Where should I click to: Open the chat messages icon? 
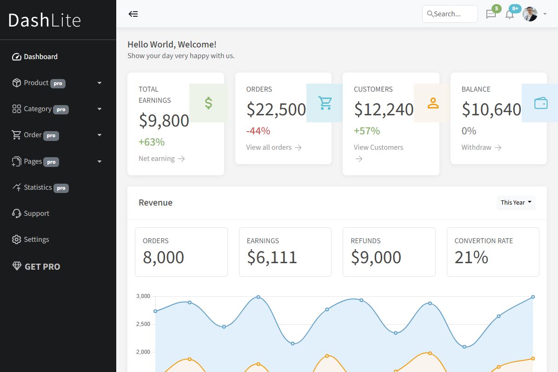491,14
